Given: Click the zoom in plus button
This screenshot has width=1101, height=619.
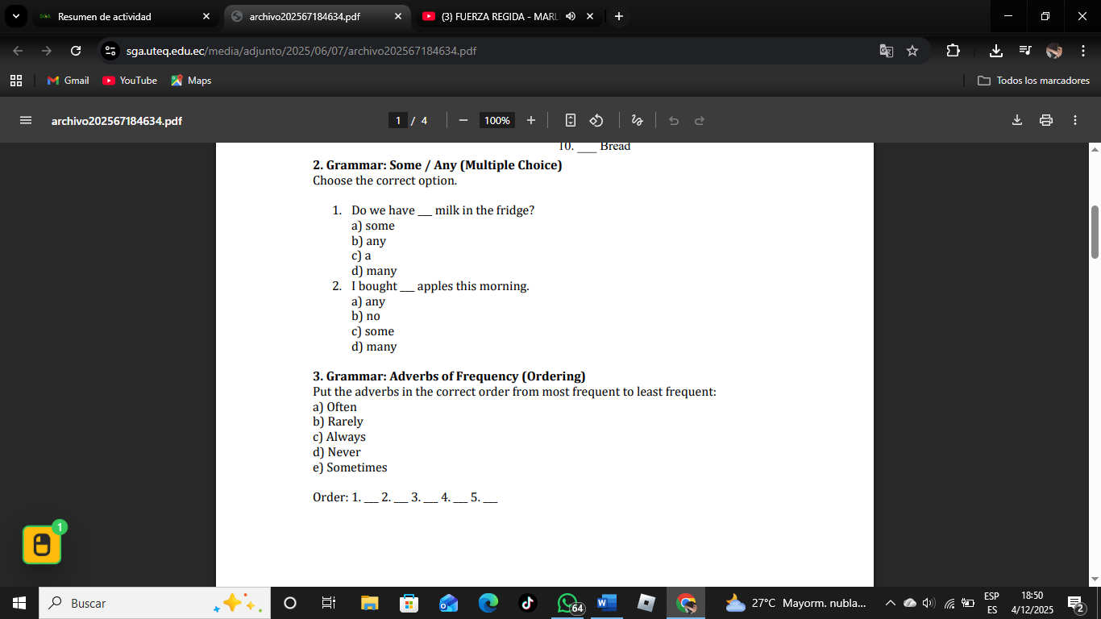Looking at the screenshot, I should (530, 120).
